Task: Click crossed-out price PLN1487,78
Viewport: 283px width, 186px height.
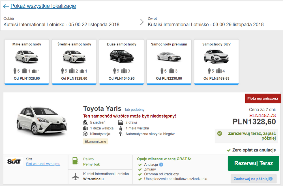Action: coord(263,115)
